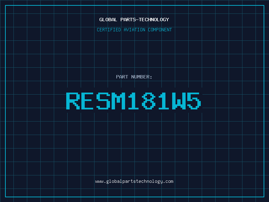The image size is (269, 202).
Task: Click the digit 1 right before letter W
Action: [x=164, y=101]
